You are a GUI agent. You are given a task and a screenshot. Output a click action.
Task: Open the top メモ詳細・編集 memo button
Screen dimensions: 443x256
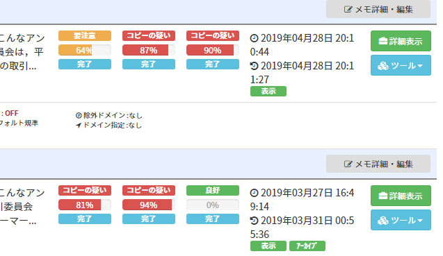point(378,9)
